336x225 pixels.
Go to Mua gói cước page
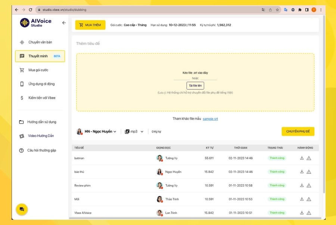pos(38,70)
